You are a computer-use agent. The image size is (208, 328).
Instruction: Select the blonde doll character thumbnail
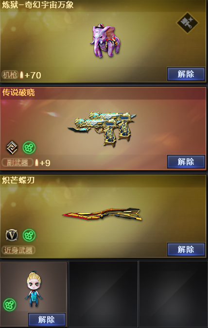pyautogui.click(x=34, y=289)
